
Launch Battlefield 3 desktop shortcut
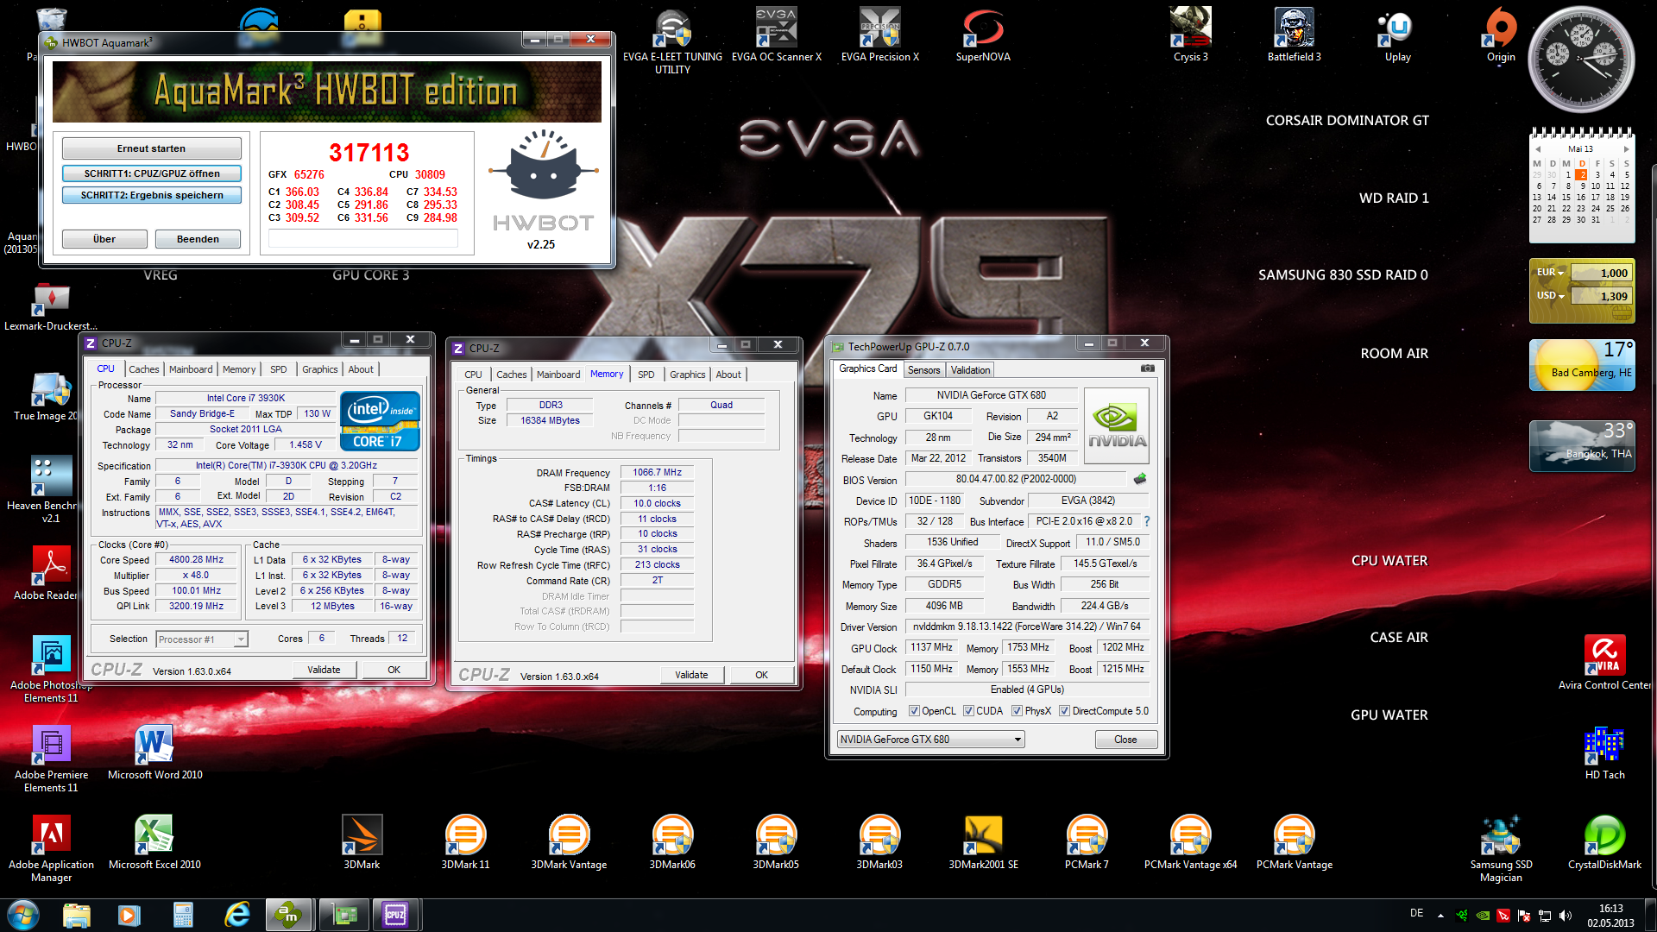point(1294,35)
